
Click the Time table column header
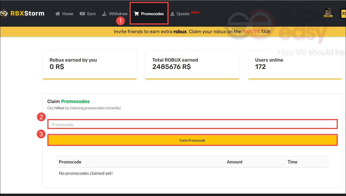(293, 162)
